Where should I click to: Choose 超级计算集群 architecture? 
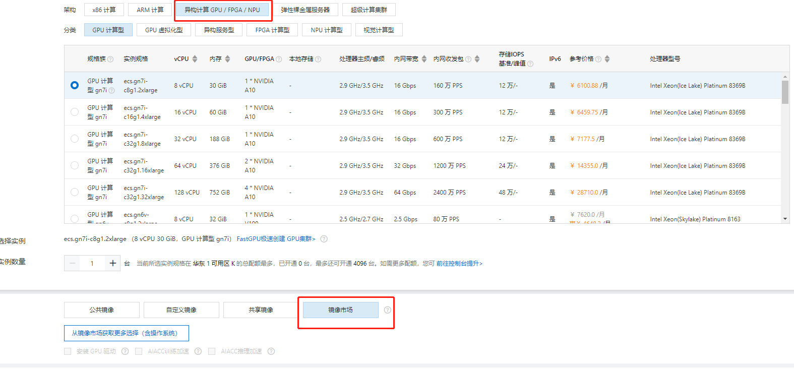369,10
